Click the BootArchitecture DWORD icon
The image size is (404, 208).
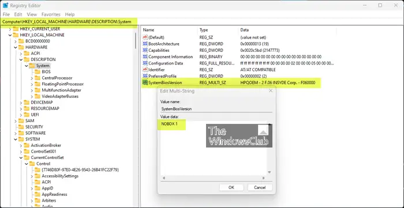click(145, 44)
